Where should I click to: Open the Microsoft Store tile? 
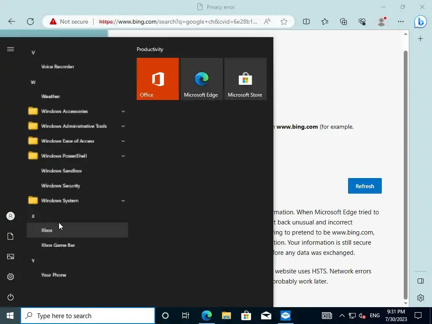246,79
